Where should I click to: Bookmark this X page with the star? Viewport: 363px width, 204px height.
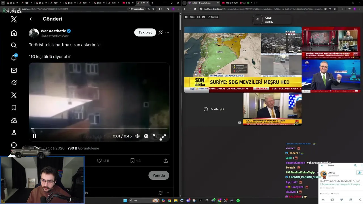click(x=153, y=9)
